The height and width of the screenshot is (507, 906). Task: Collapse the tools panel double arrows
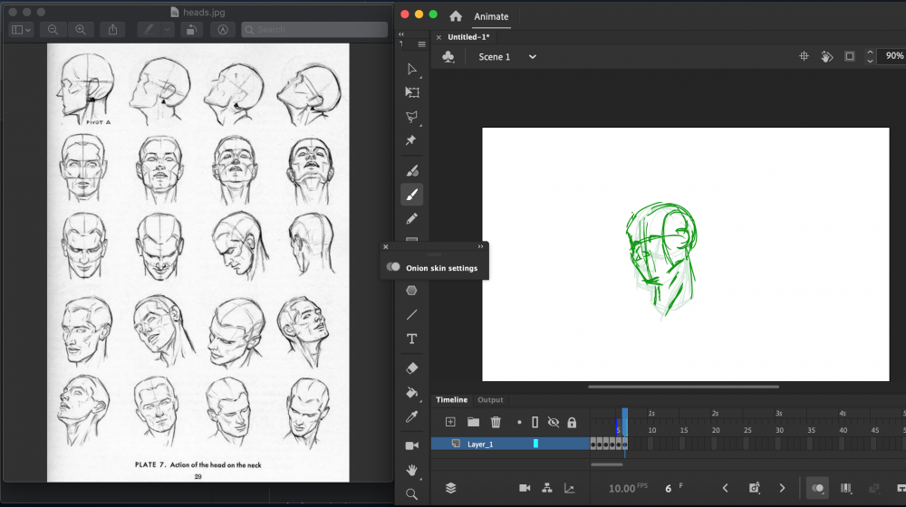[x=401, y=34]
